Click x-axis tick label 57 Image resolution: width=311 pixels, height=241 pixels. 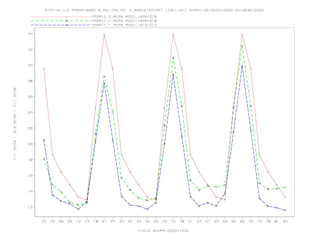[208, 221]
